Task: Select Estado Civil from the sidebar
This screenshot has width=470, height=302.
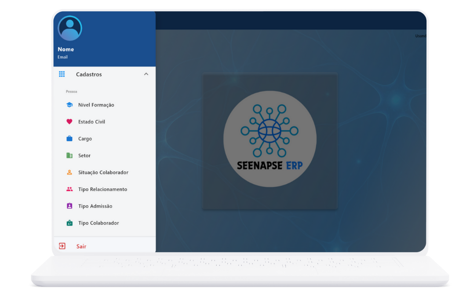Action: click(91, 122)
